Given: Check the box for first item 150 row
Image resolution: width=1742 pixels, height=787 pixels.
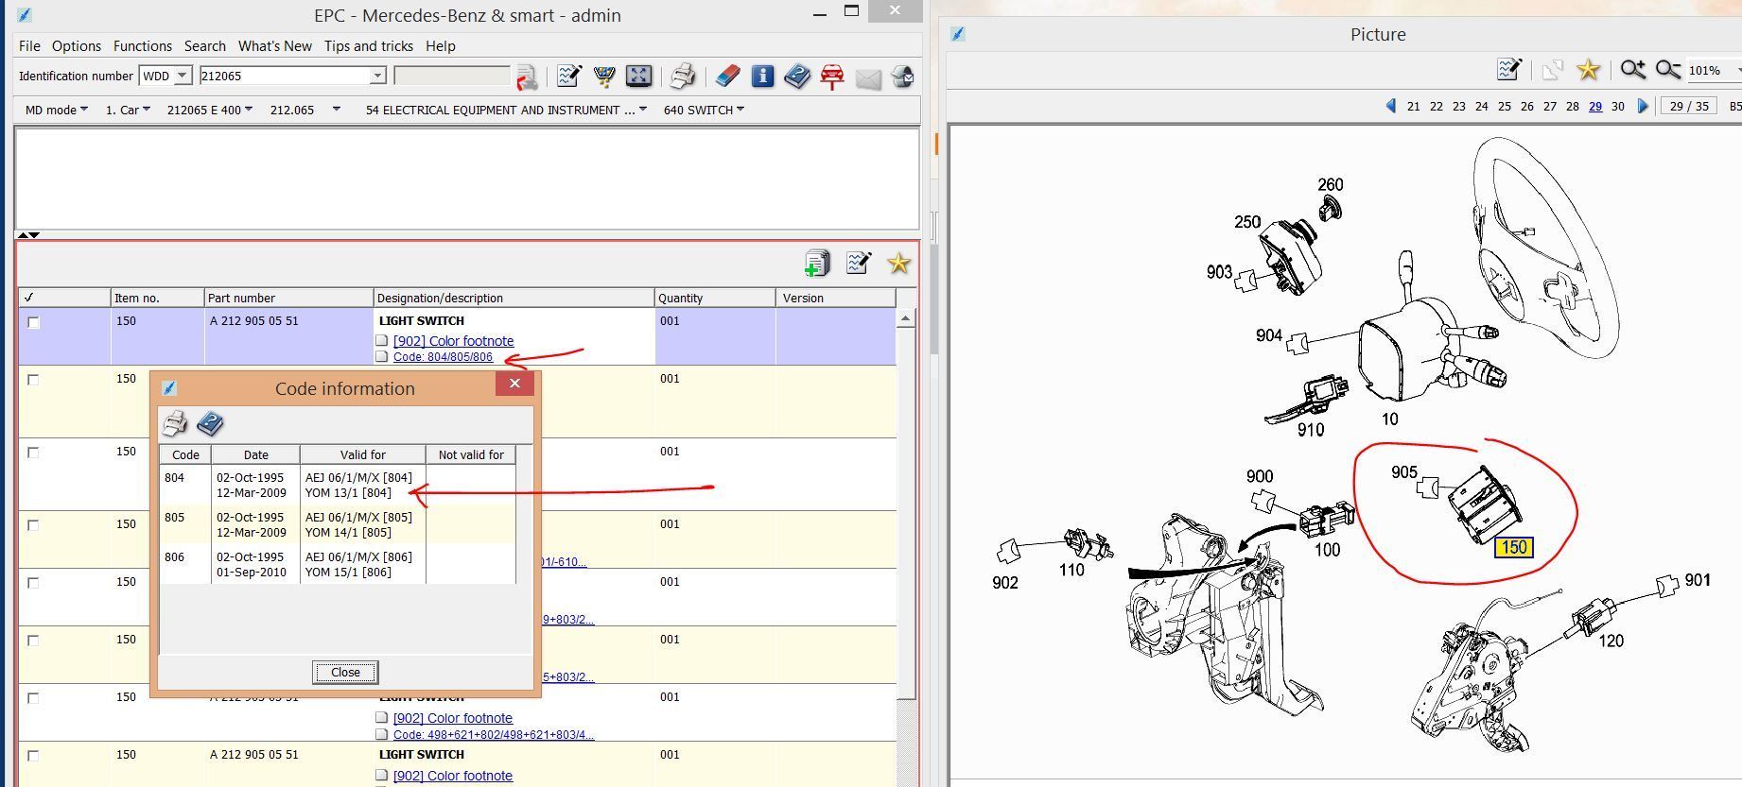Looking at the screenshot, I should click(x=34, y=322).
